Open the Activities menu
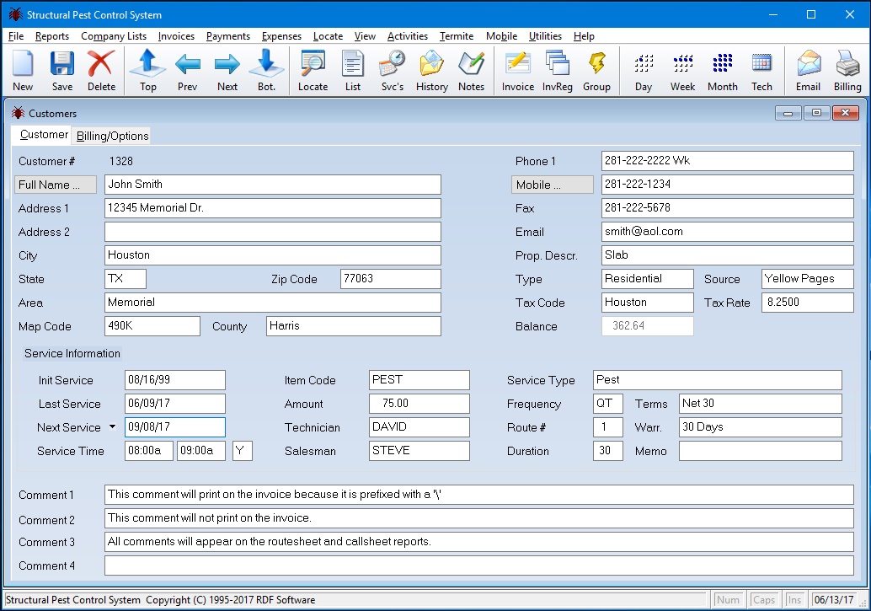 point(408,36)
